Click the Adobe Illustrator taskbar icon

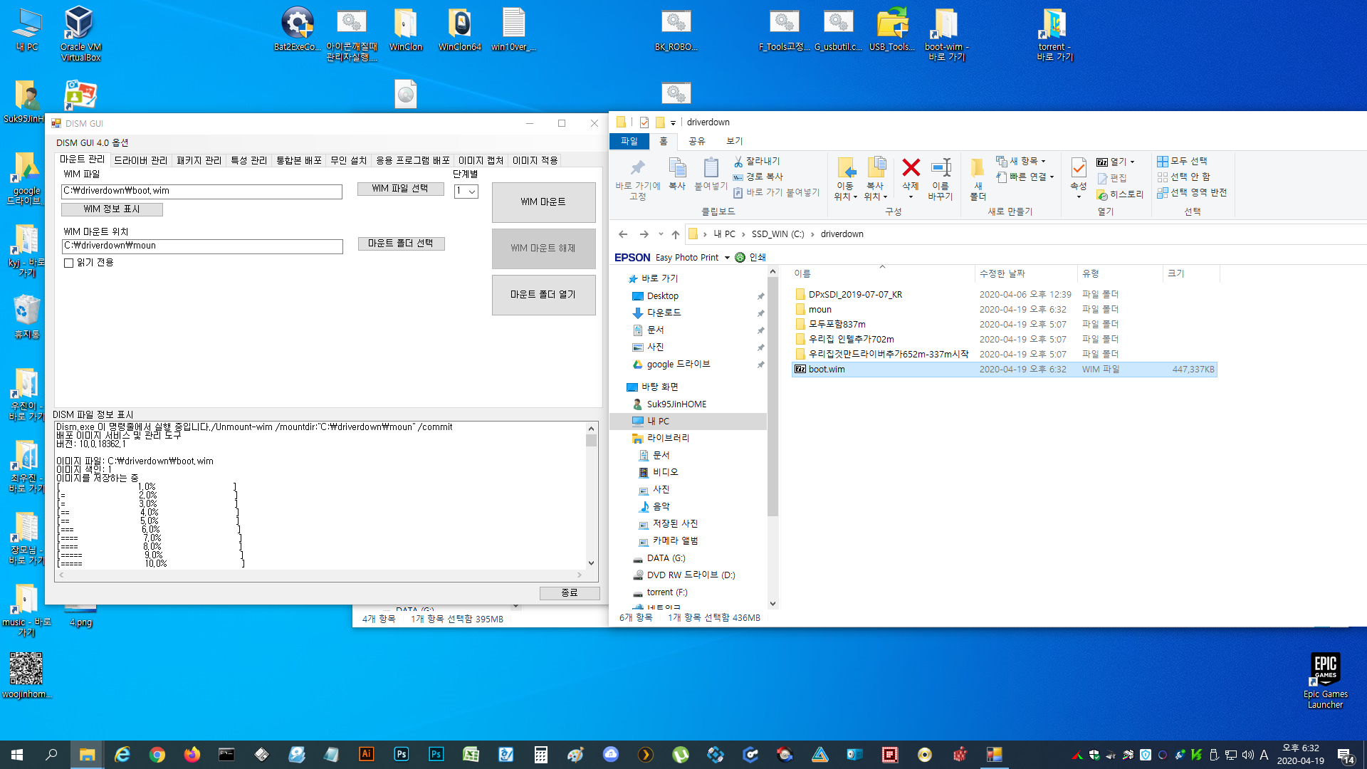click(x=366, y=755)
